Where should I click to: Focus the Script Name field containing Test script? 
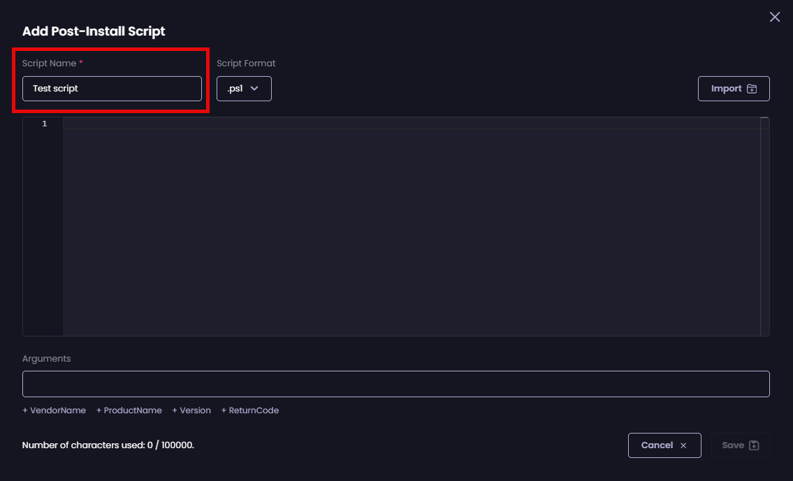(x=111, y=89)
